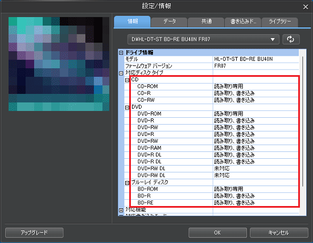Click the pixelated preview thumbnail
The width and height of the screenshot is (313, 243).
coord(59,64)
